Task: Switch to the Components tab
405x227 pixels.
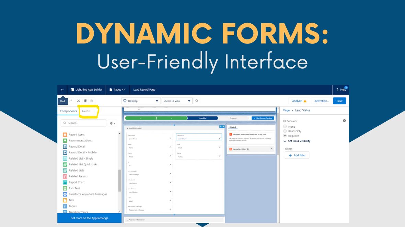Action: click(68, 111)
